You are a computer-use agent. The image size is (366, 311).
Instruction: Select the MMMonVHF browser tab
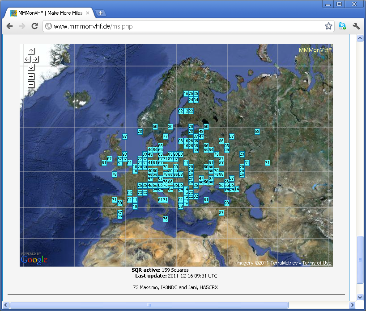coord(49,13)
